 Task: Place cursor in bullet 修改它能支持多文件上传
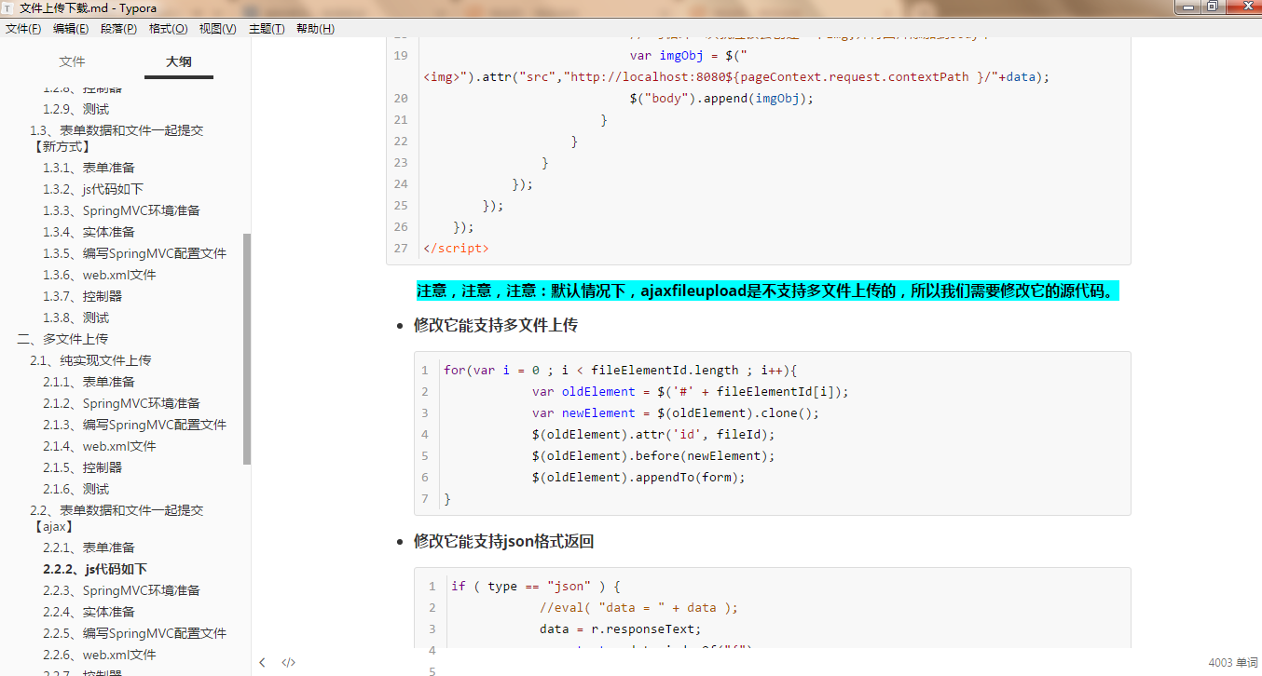(x=496, y=325)
